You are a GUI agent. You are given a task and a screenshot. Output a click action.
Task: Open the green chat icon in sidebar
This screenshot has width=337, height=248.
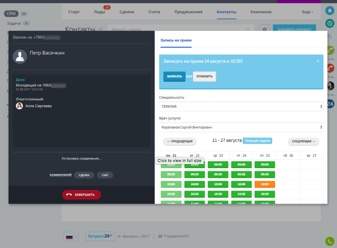tap(330, 23)
